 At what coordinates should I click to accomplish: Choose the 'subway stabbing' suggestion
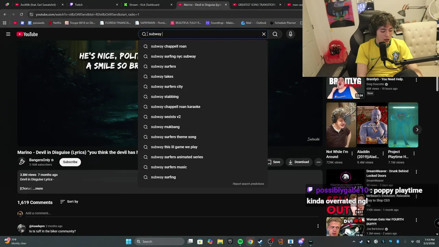(203, 96)
